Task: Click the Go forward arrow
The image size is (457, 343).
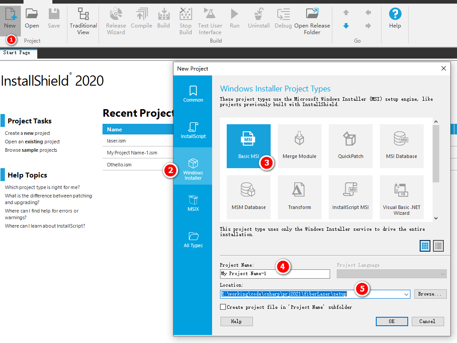Action: pos(368,26)
